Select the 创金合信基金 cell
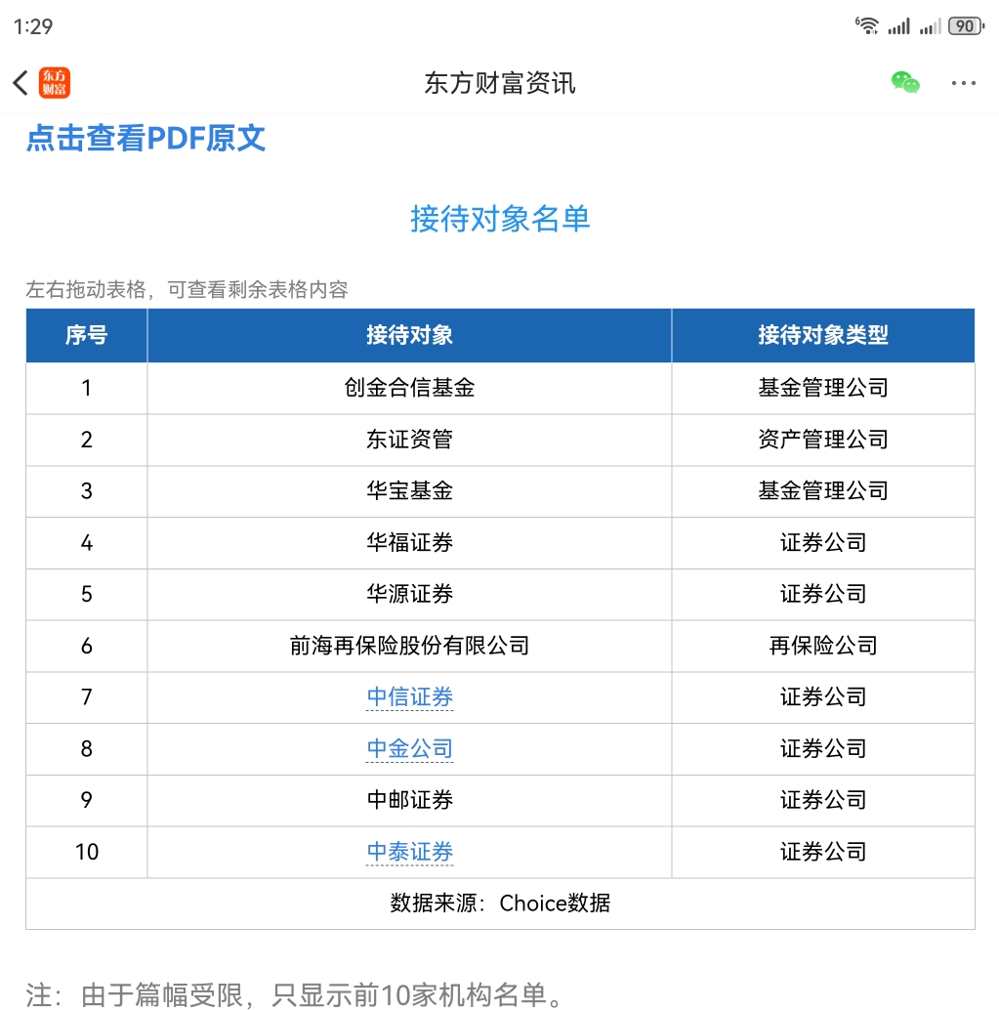Screen dimensions: 999x1010 (409, 388)
